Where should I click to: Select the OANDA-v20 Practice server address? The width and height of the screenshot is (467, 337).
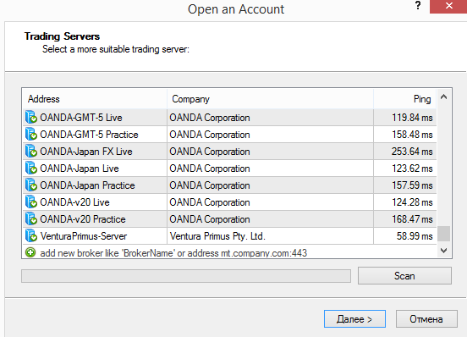(83, 219)
